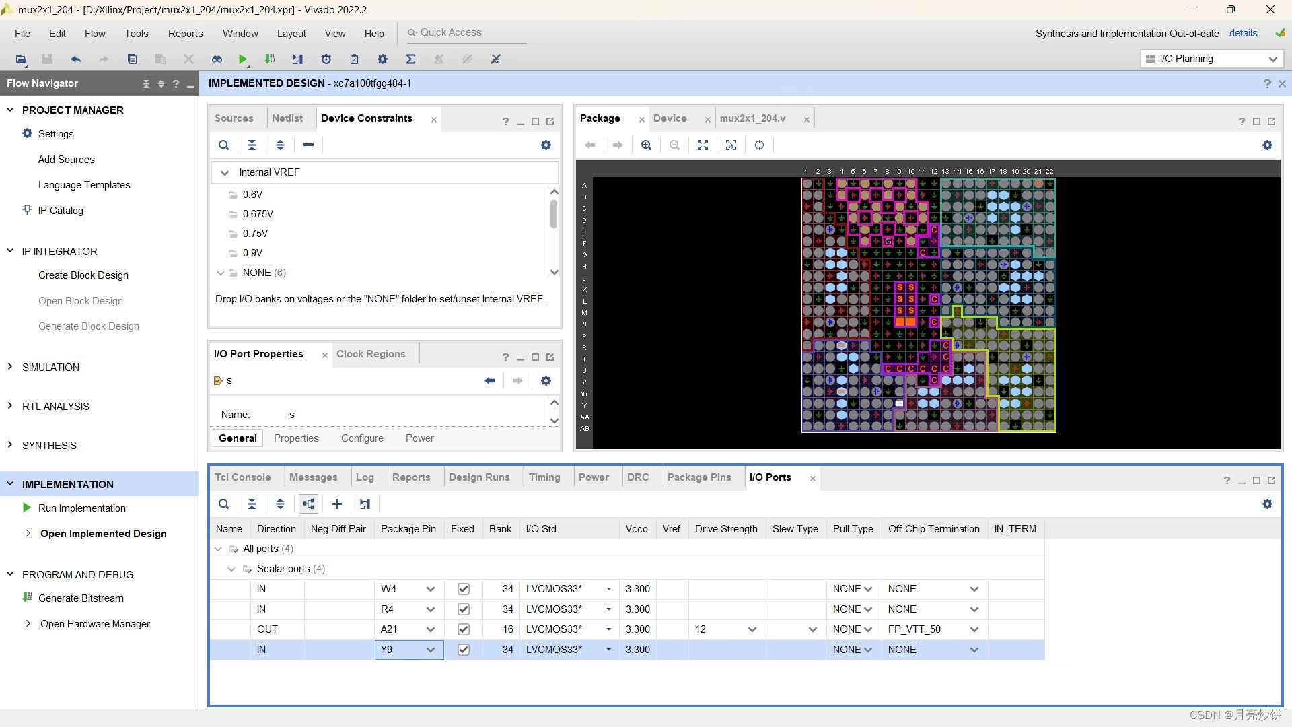Expand the SIMULATION section
This screenshot has height=727, width=1292.
(x=10, y=368)
